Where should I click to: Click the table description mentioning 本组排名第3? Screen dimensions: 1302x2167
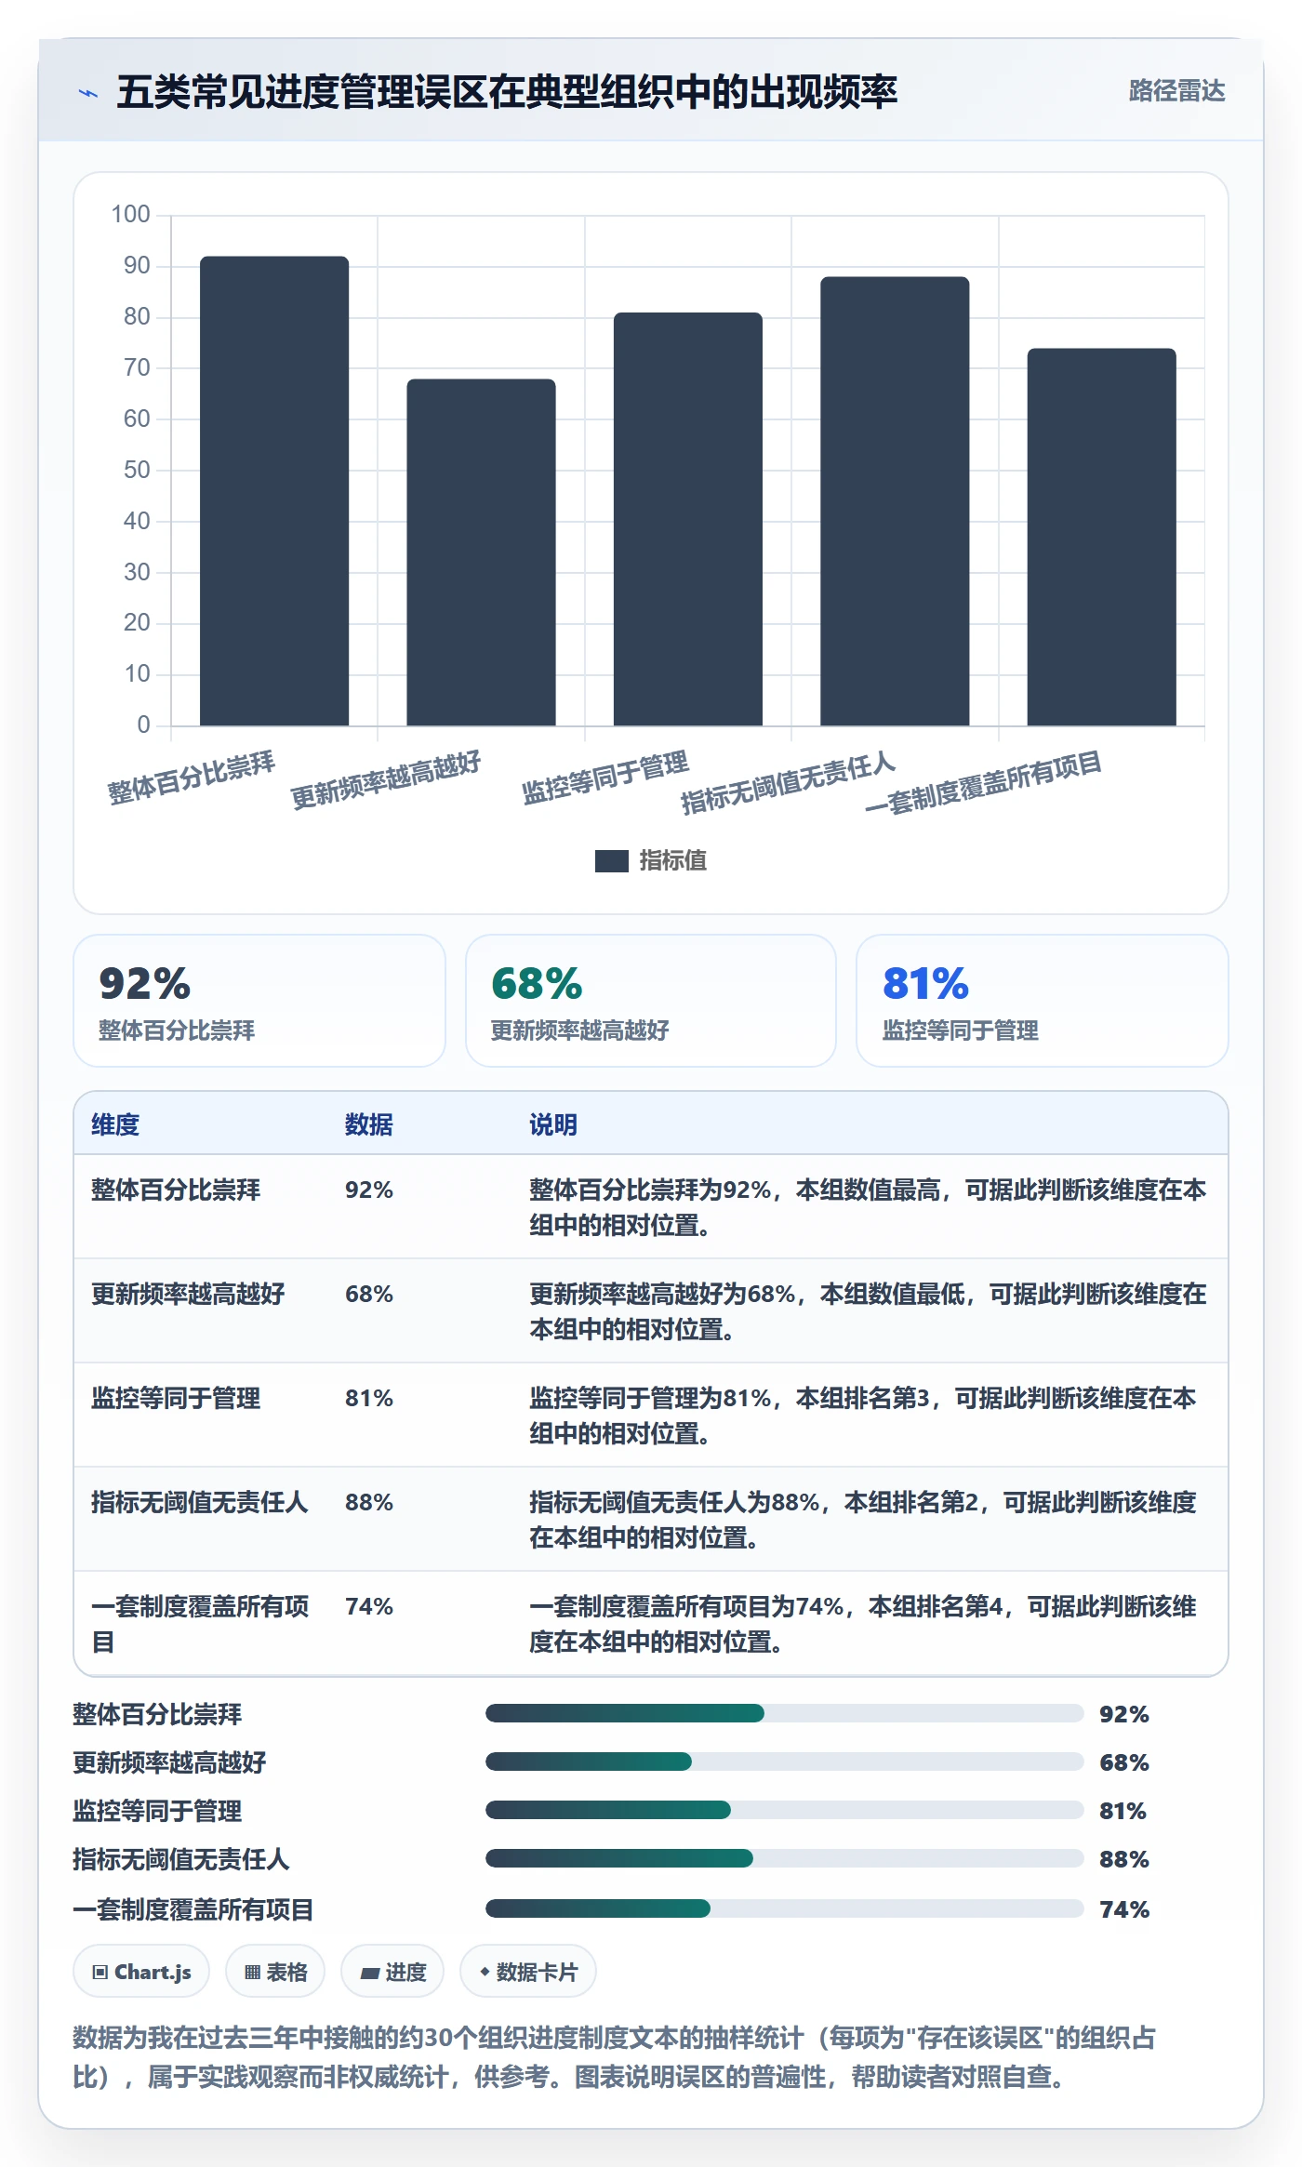tap(863, 1416)
